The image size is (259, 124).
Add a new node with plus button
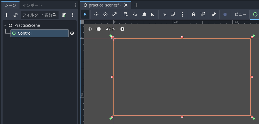click(7, 15)
